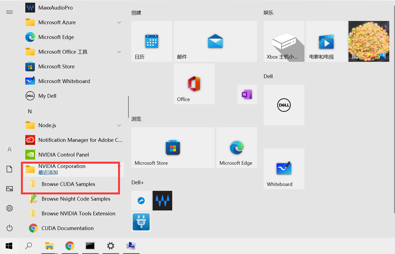Click the 创建 group header

coord(136,13)
